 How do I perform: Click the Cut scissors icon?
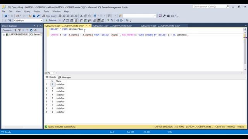pos(81,16)
